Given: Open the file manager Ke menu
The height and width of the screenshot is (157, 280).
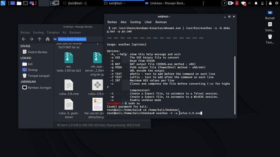Looking at the screenshot, I should click(x=64, y=32).
